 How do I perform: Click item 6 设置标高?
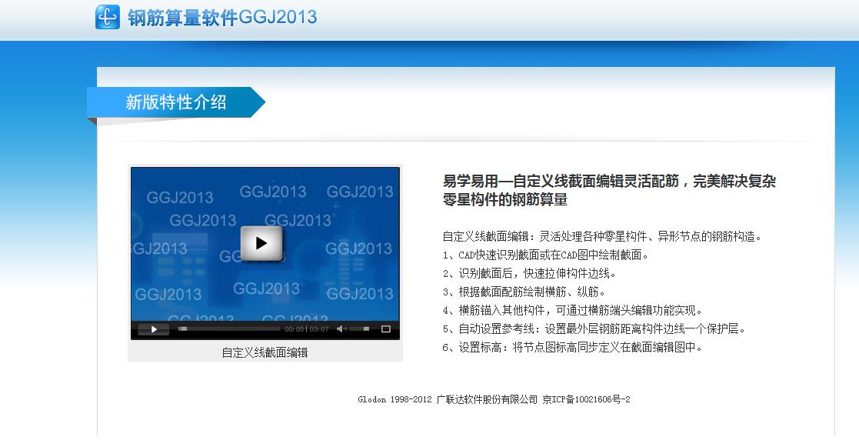tap(572, 347)
